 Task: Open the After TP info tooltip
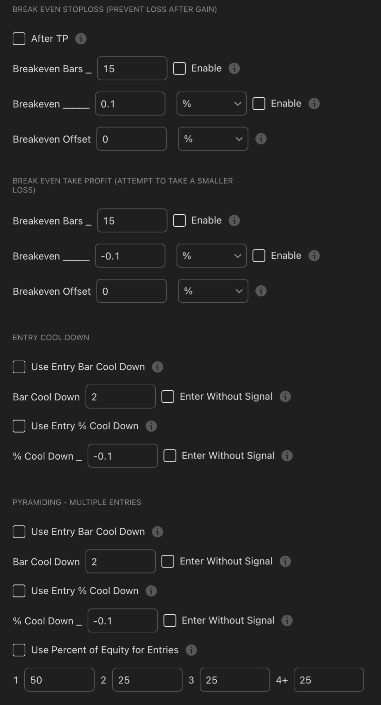pos(81,39)
